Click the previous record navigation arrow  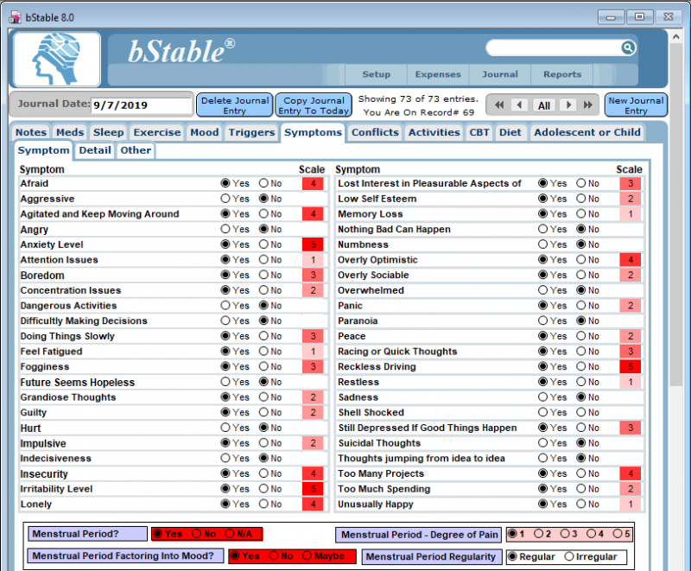point(521,105)
